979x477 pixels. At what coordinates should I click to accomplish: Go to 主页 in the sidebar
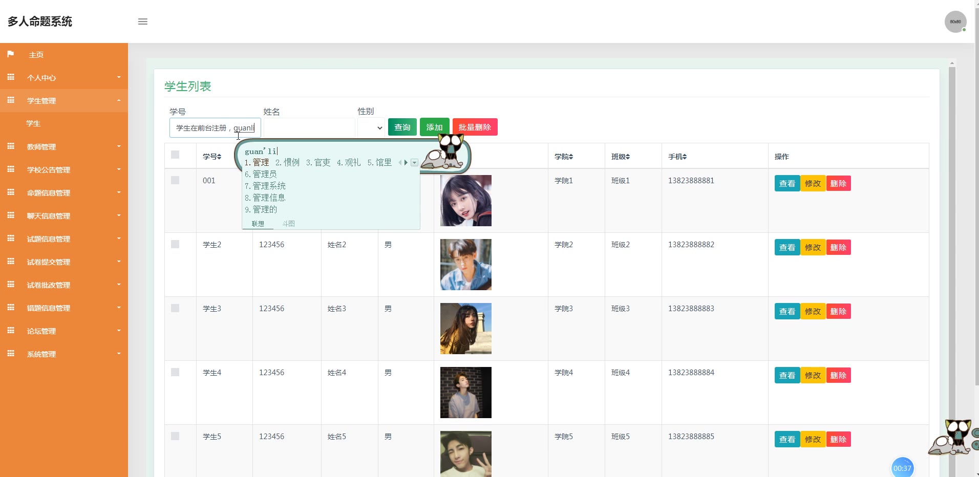point(64,54)
